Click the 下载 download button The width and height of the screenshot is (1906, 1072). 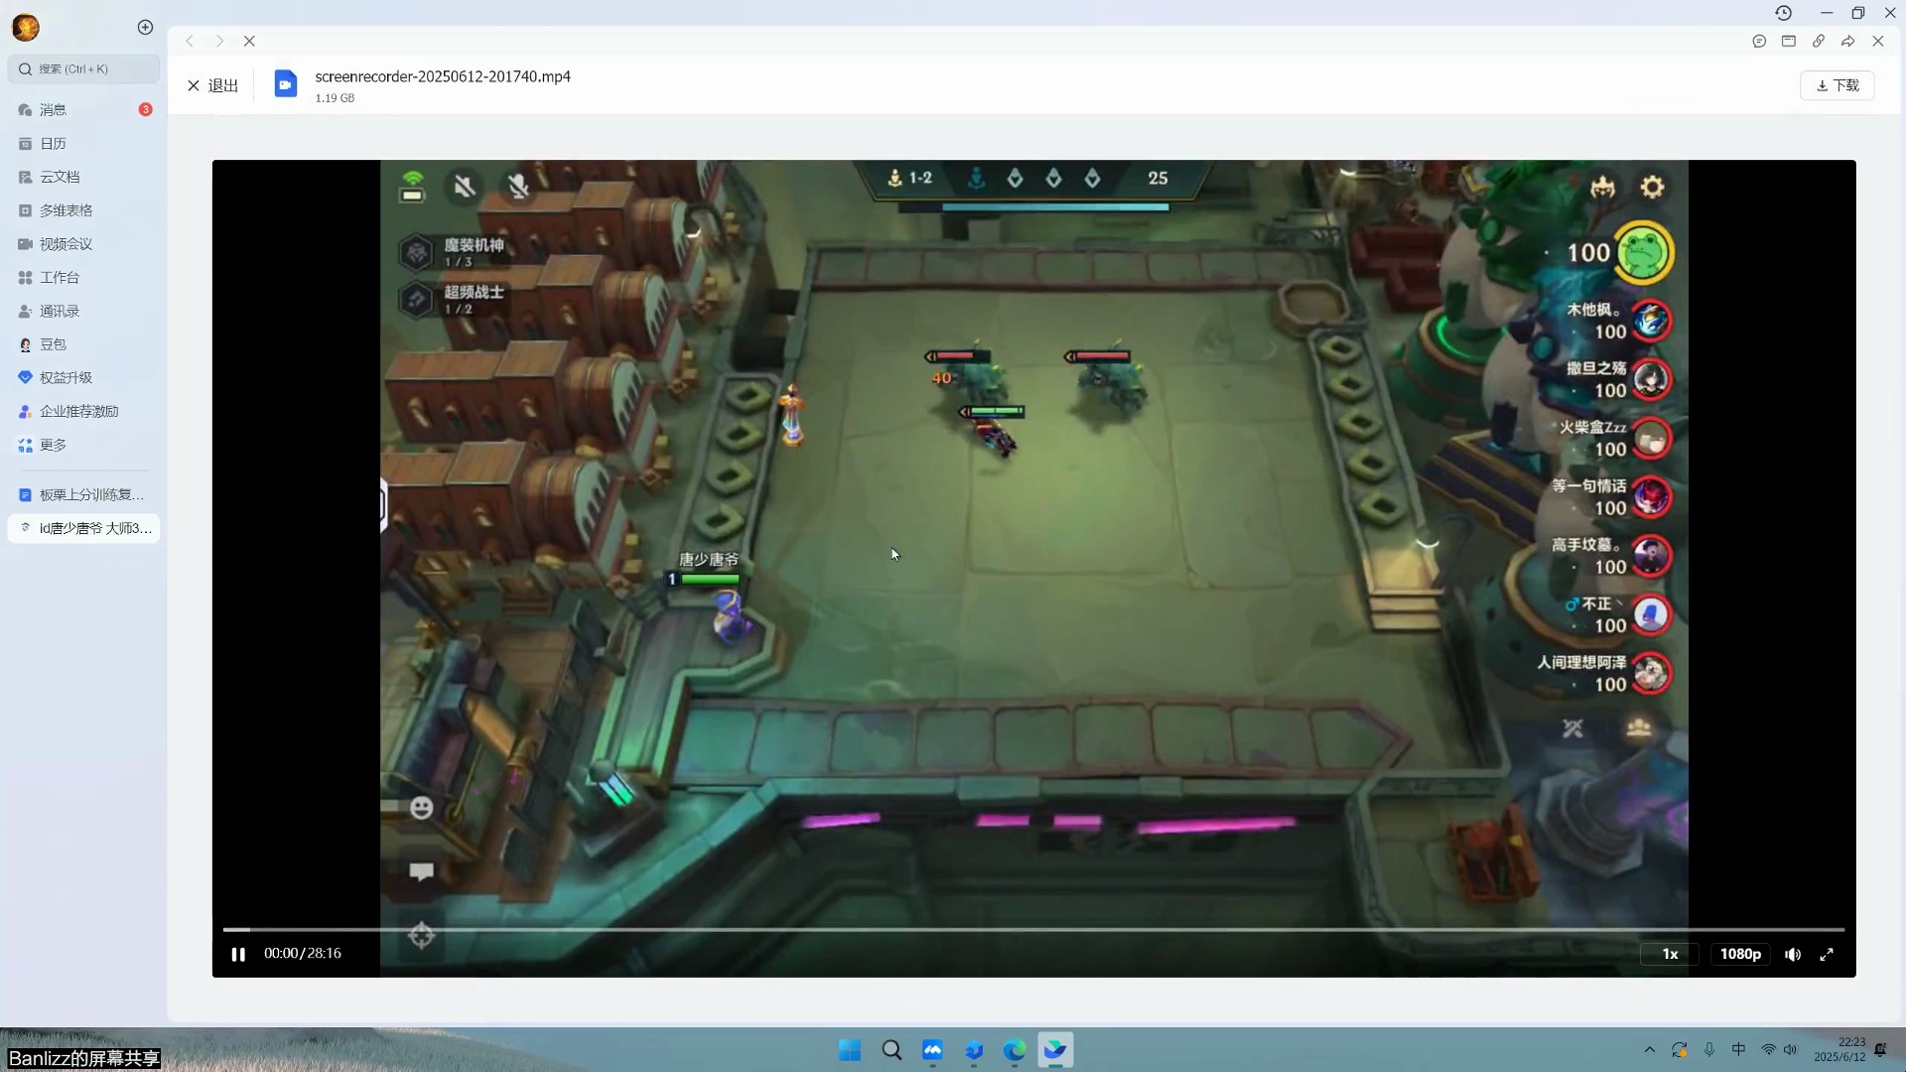[1838, 85]
